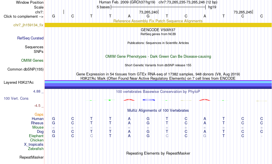The height and width of the screenshot is (164, 272).
Task: Click the -4.5 PhyloP lower value
Action: [x=37, y=106]
